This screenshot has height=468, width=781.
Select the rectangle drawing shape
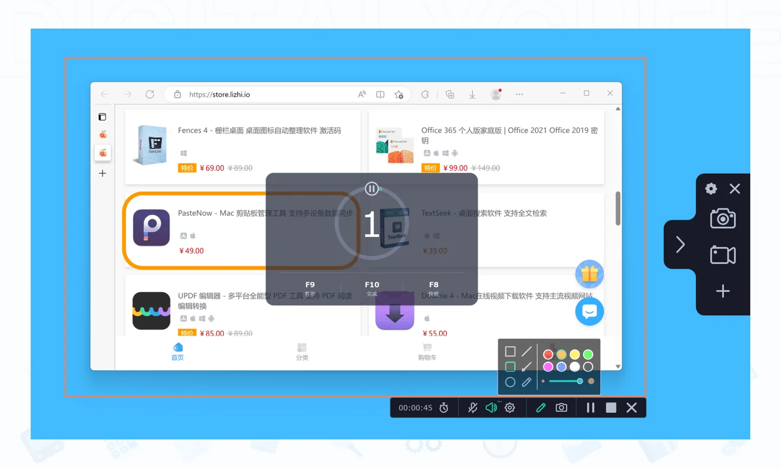pos(510,352)
